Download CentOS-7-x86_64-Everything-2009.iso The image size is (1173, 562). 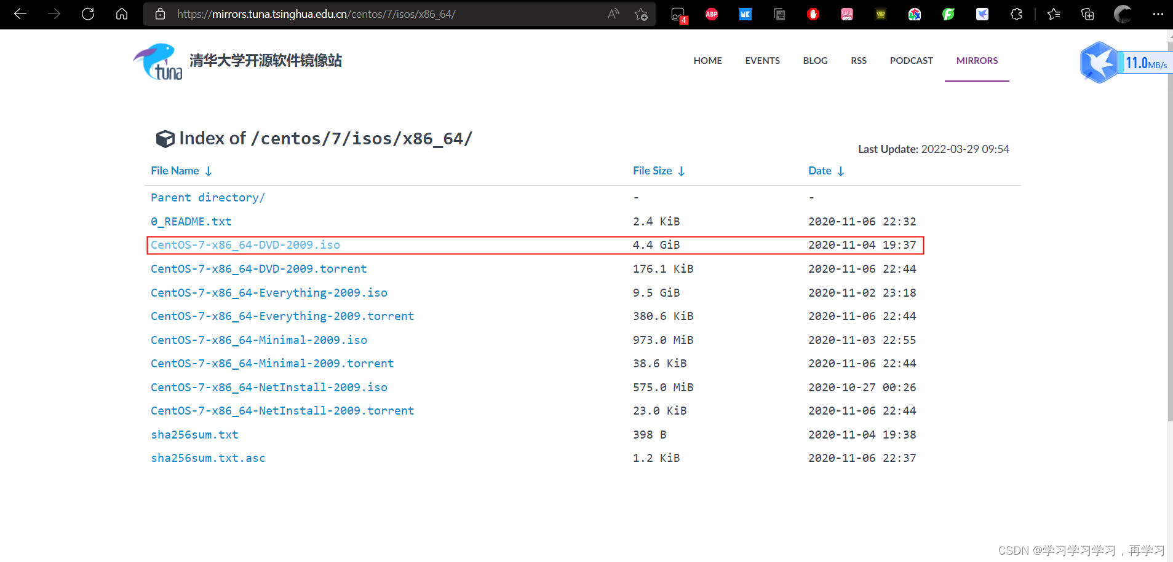point(269,293)
